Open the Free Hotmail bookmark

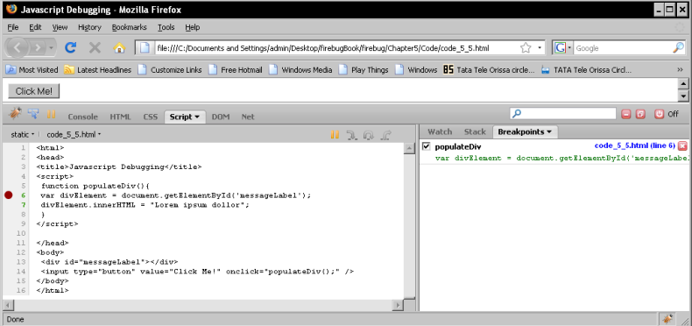point(236,70)
